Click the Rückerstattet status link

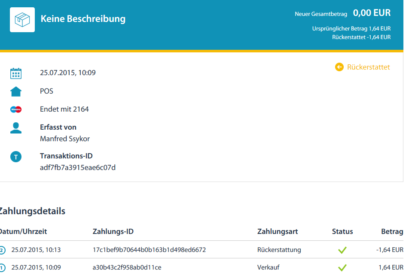[x=368, y=67]
